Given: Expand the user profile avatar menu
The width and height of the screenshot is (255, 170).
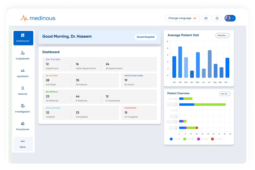Looking at the screenshot, I should coord(230,18).
